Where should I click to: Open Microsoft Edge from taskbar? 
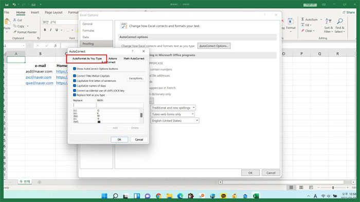180,196
